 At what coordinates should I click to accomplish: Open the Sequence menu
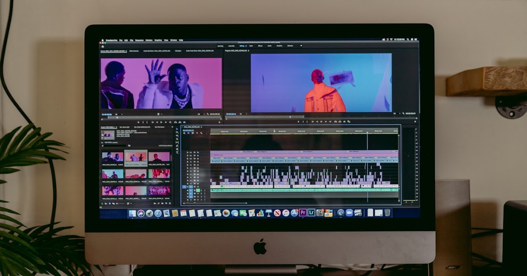[x=139, y=40]
